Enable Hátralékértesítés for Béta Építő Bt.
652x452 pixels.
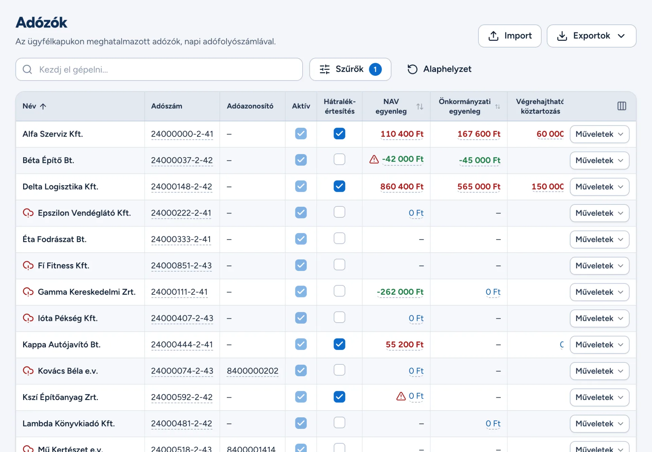point(339,159)
